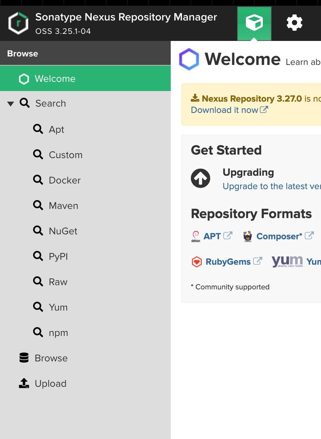Click the Composer conductor logo icon

tap(248, 236)
